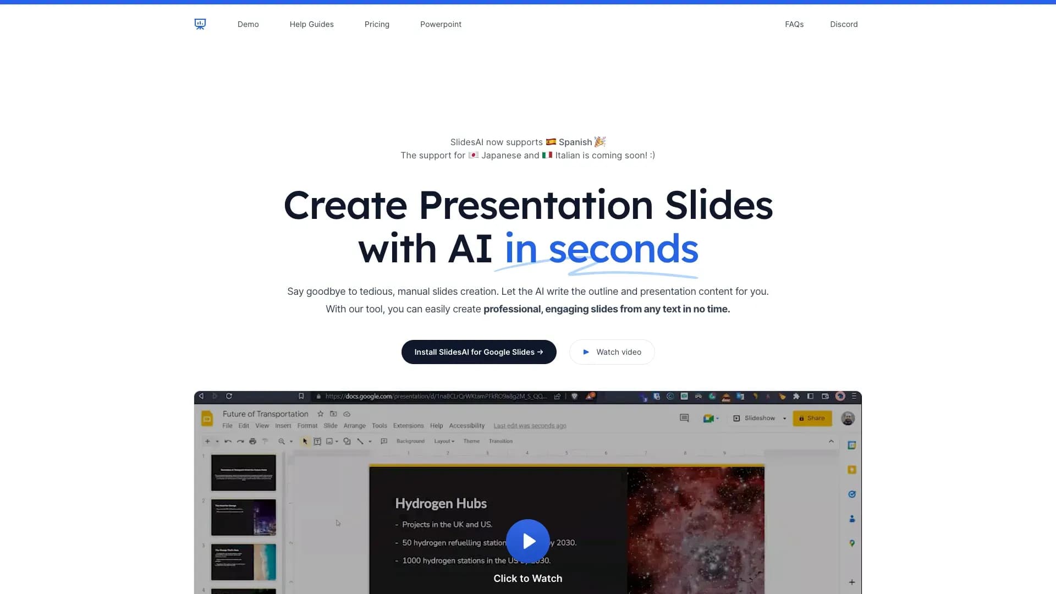Click the Google Tasks check side panel icon

(x=852, y=494)
